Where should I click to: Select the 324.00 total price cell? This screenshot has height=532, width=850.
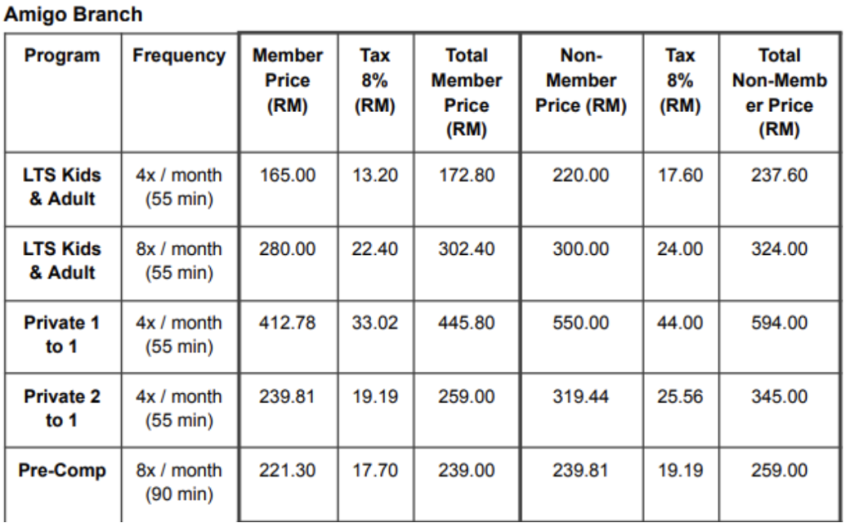point(779,250)
